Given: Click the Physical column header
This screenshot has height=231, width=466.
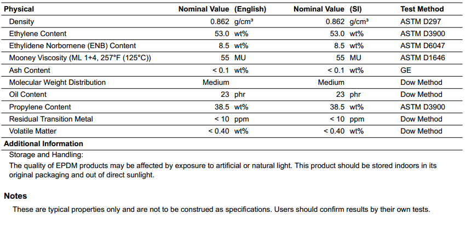Looking at the screenshot, I should 19,9.
